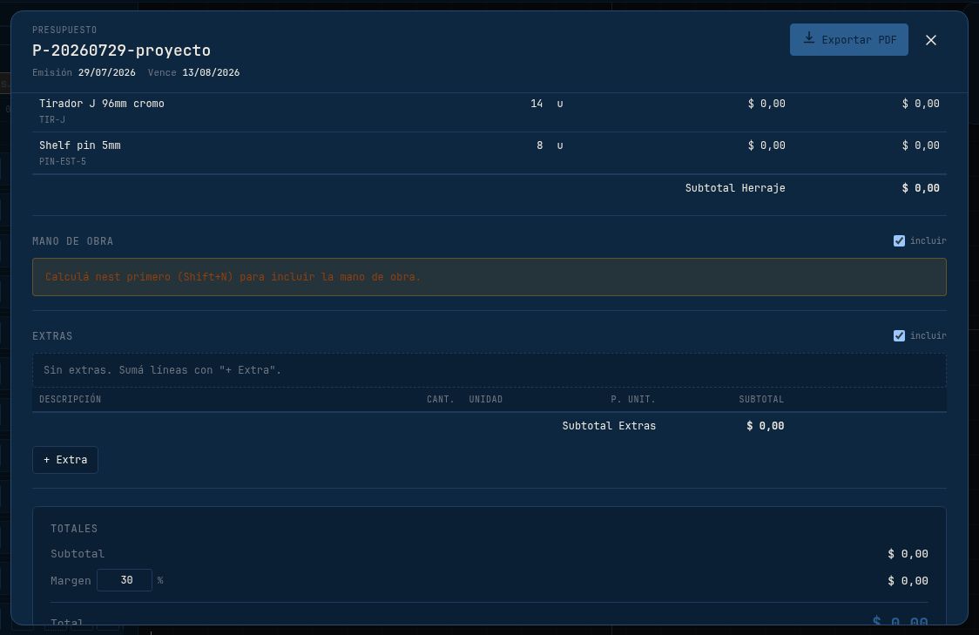Viewport: 979px width, 635px height.
Task: Click the quantity 8 in Shelf pin row
Action: pos(539,145)
